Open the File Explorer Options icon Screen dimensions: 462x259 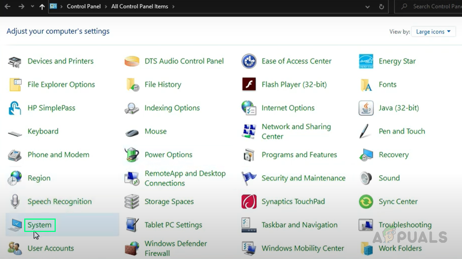pyautogui.click(x=15, y=85)
